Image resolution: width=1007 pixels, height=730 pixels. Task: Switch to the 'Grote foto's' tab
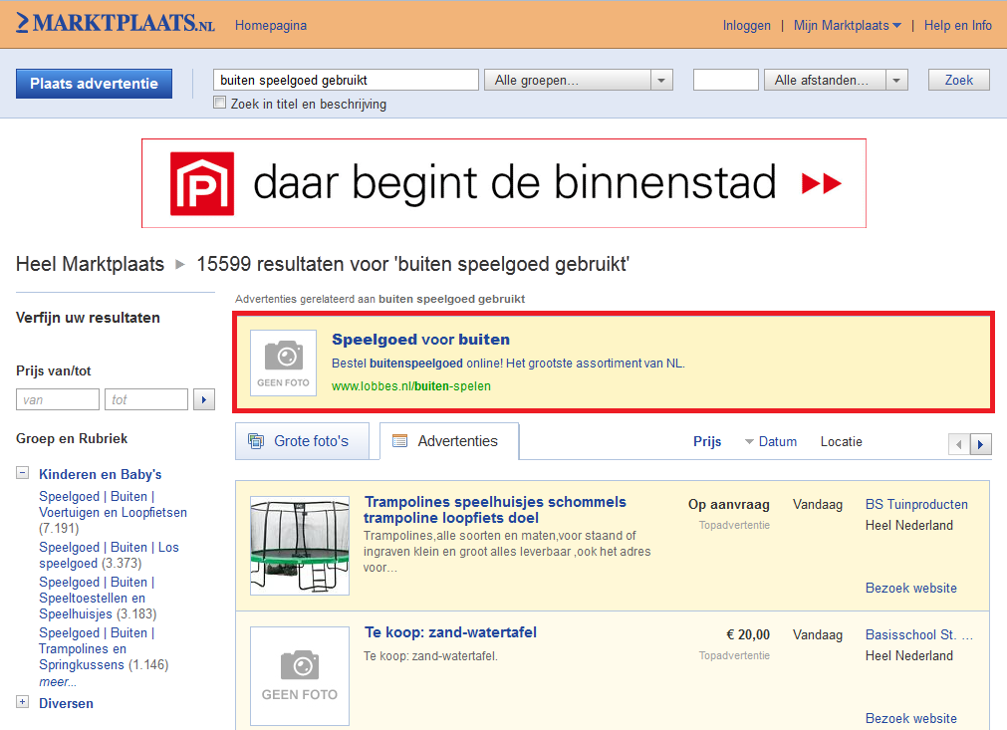(x=302, y=441)
